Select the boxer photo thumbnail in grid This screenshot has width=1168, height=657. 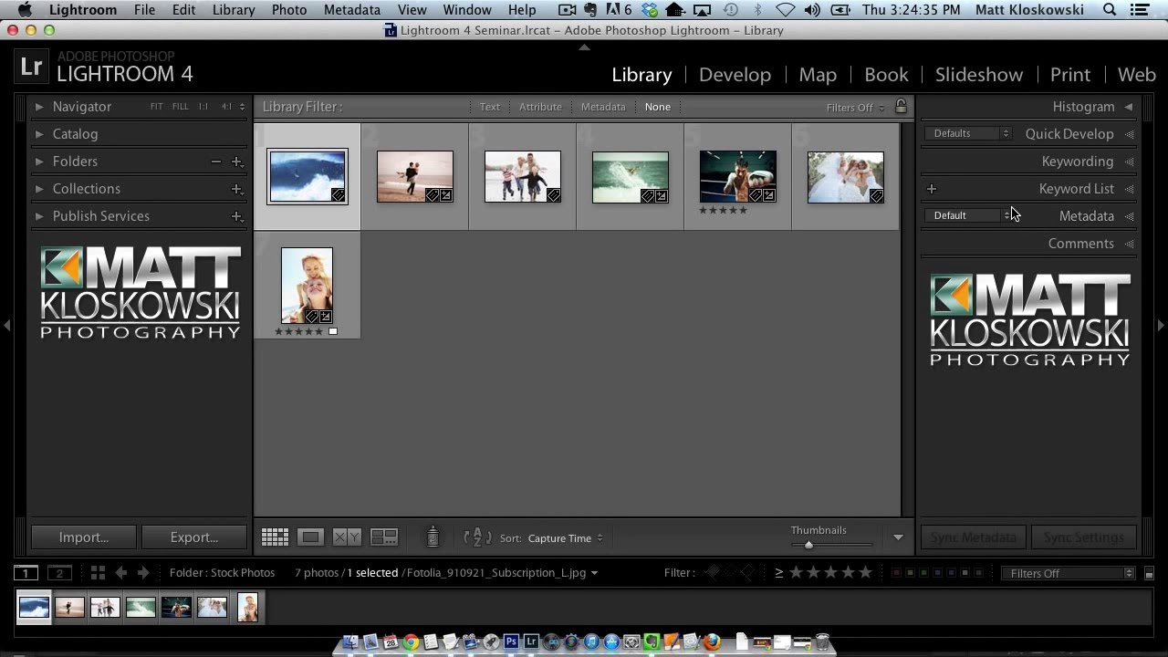[737, 177]
